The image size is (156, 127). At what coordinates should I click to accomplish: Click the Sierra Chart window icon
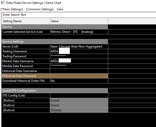tap(3, 3)
